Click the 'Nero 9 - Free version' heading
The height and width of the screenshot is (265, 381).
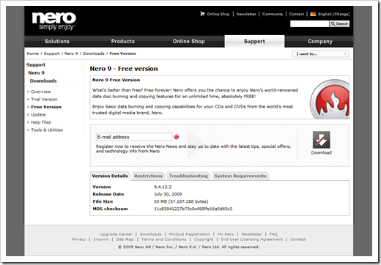[x=124, y=69]
